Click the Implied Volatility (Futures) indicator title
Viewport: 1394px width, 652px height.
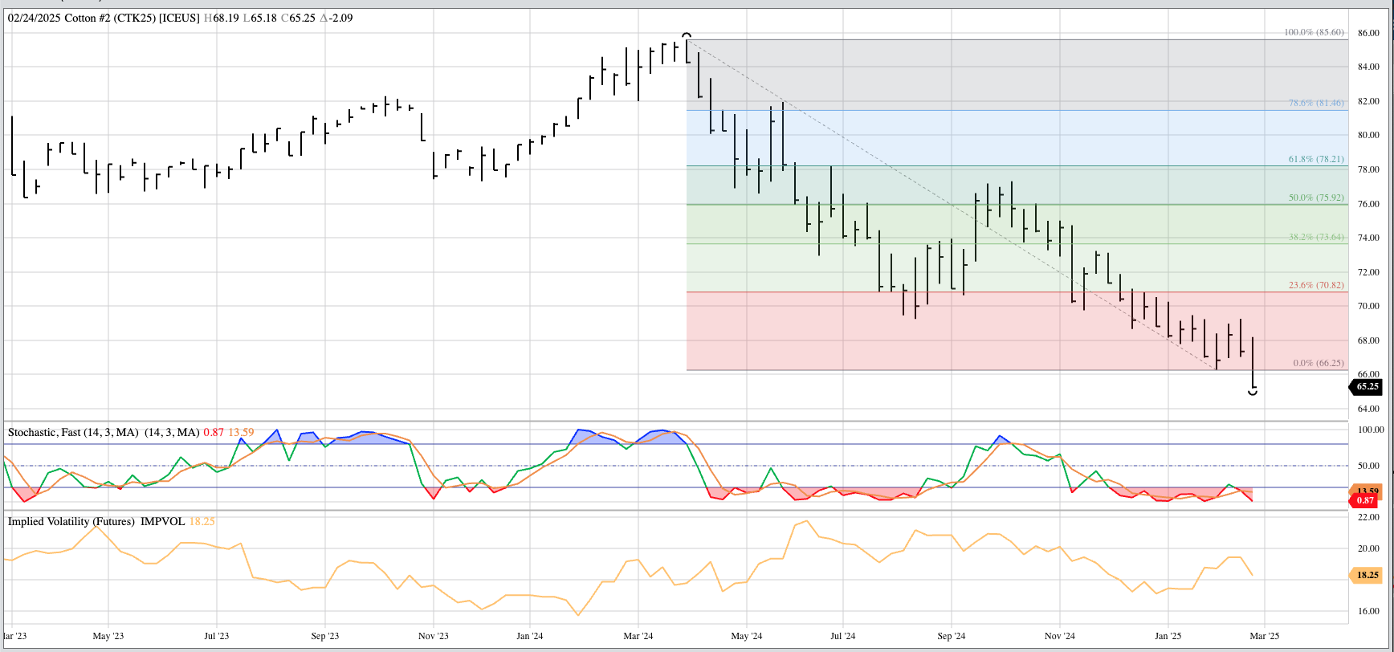(72, 521)
